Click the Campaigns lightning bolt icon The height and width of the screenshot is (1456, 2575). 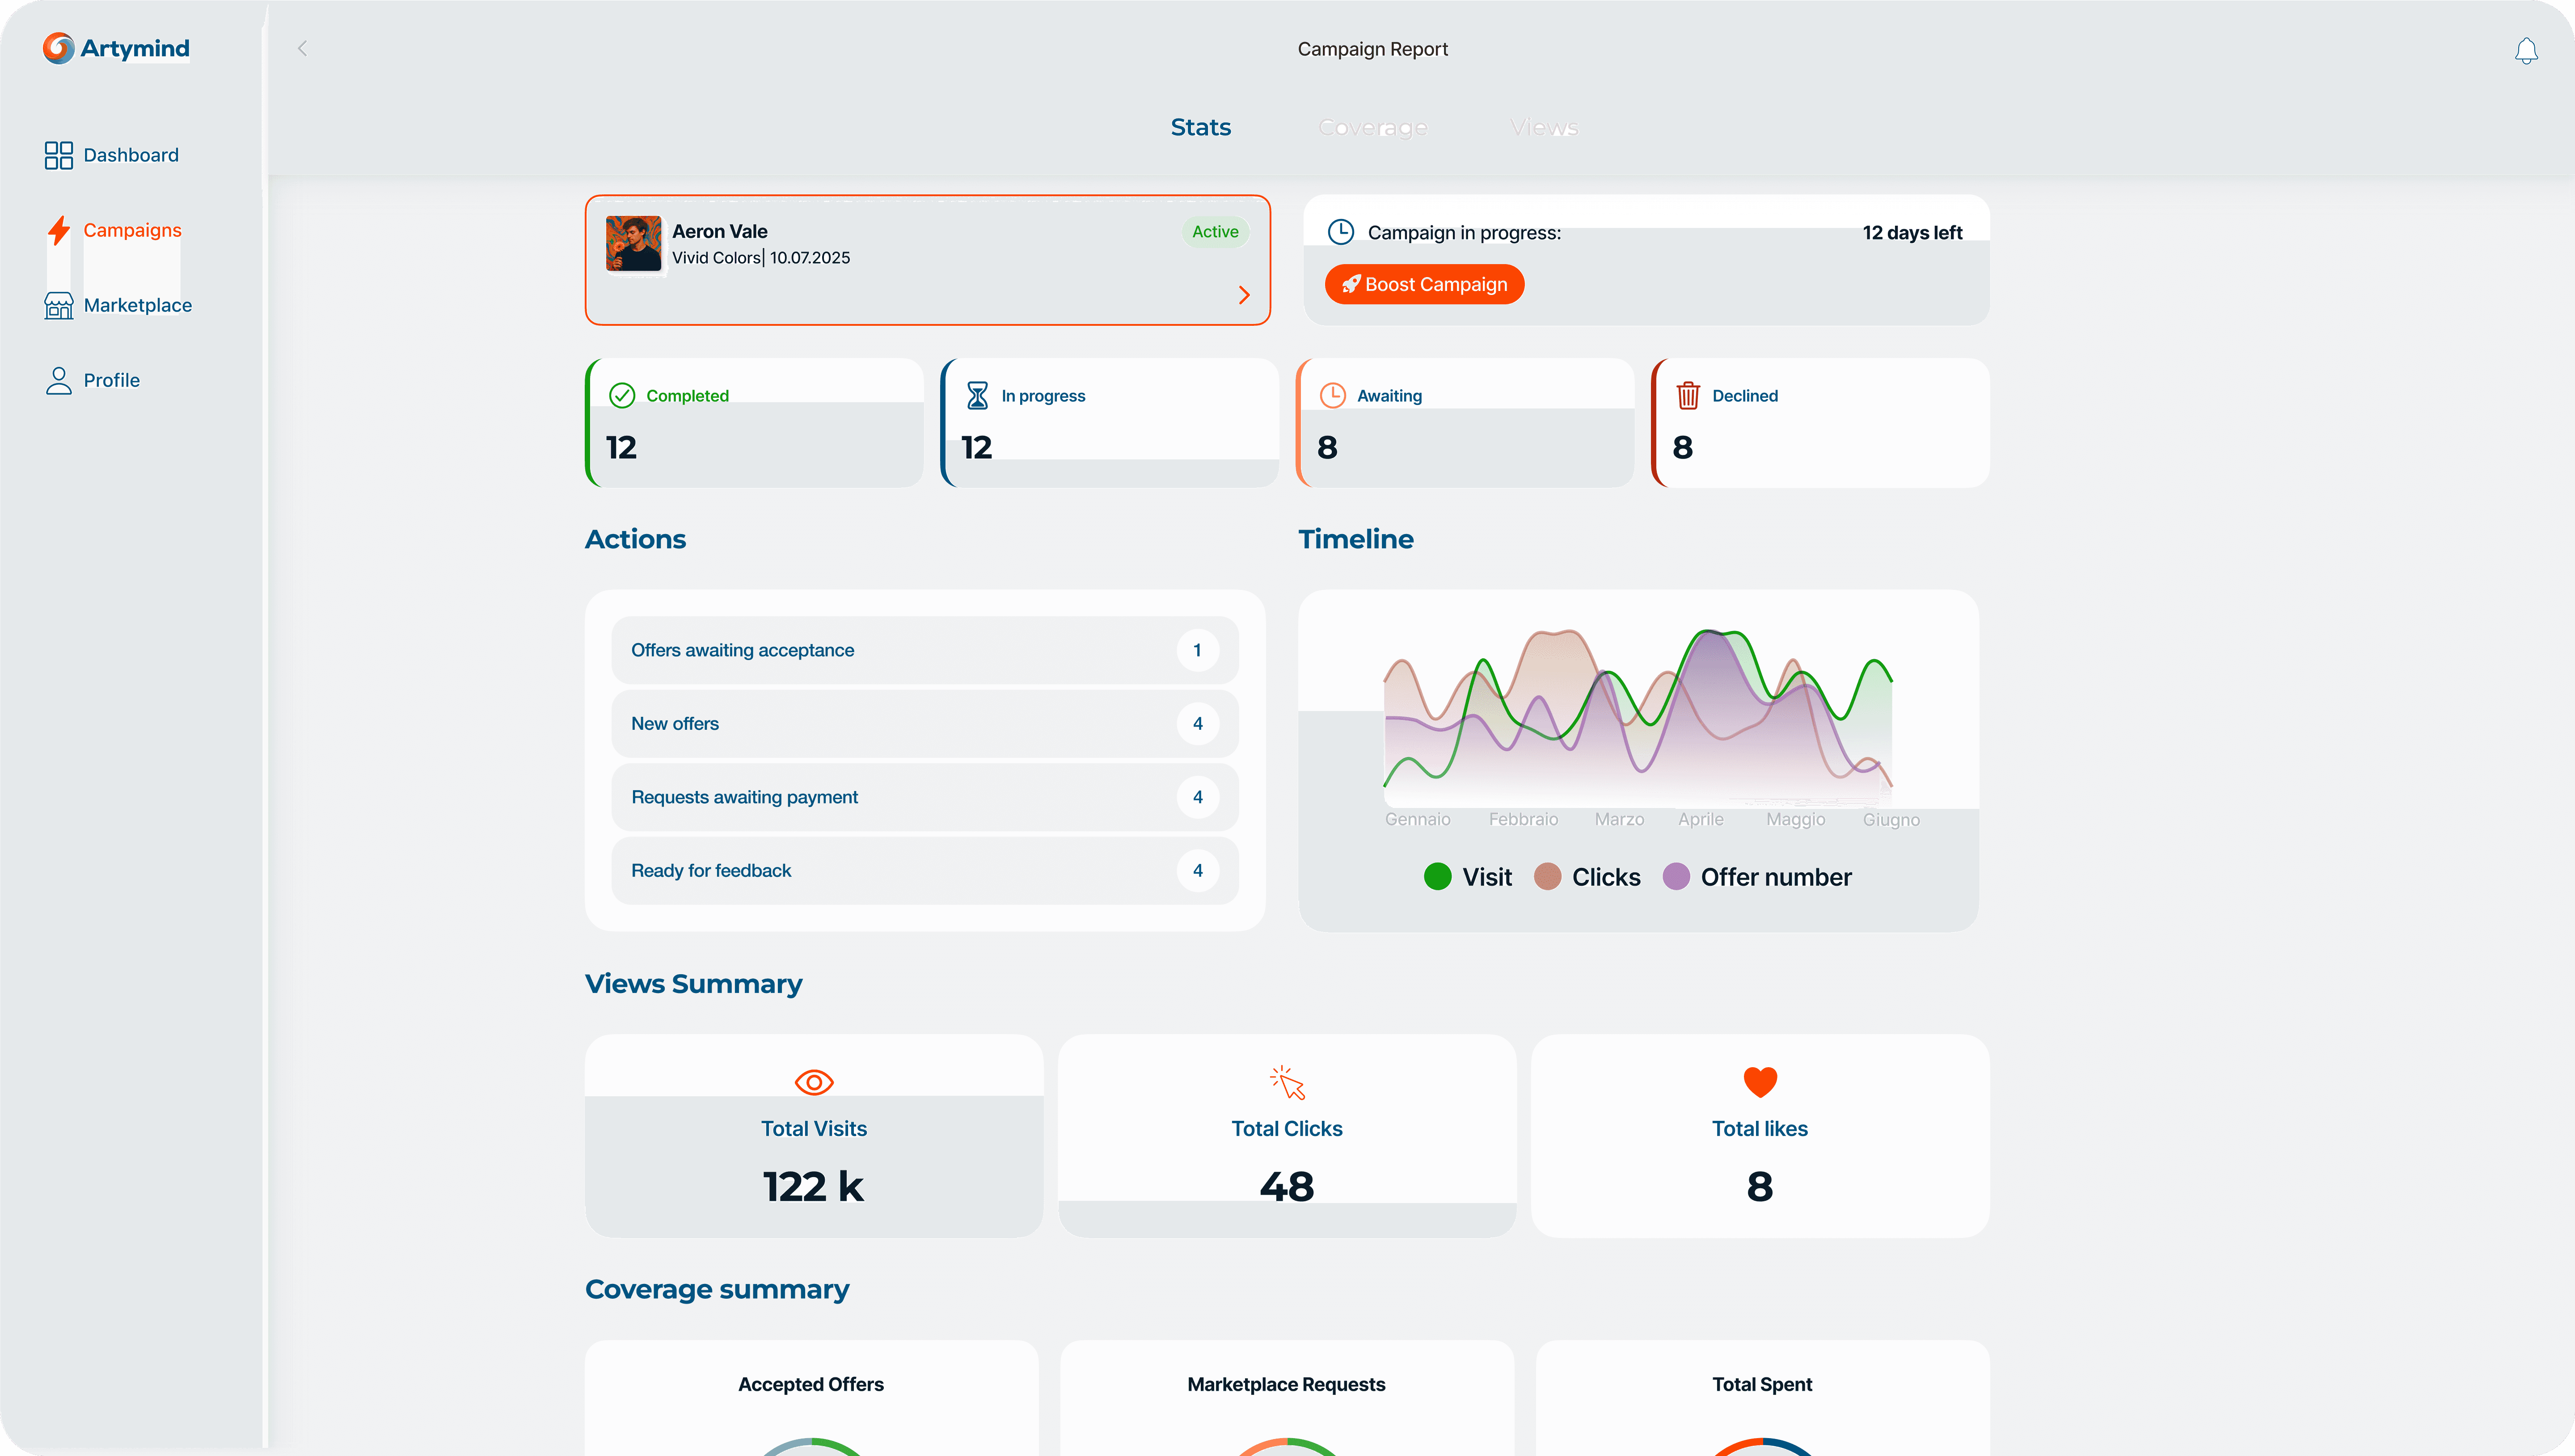[59, 230]
